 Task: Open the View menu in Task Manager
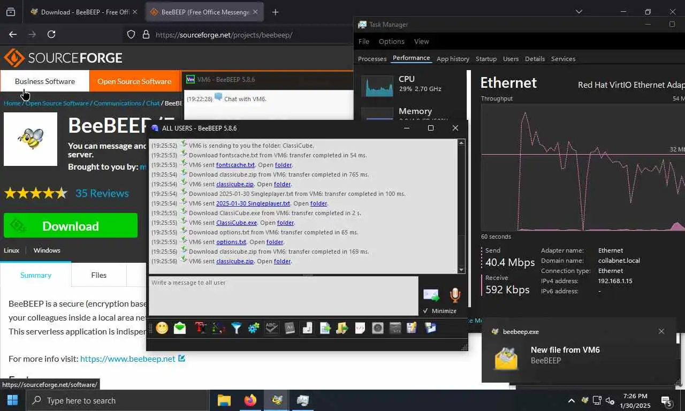coord(422,41)
